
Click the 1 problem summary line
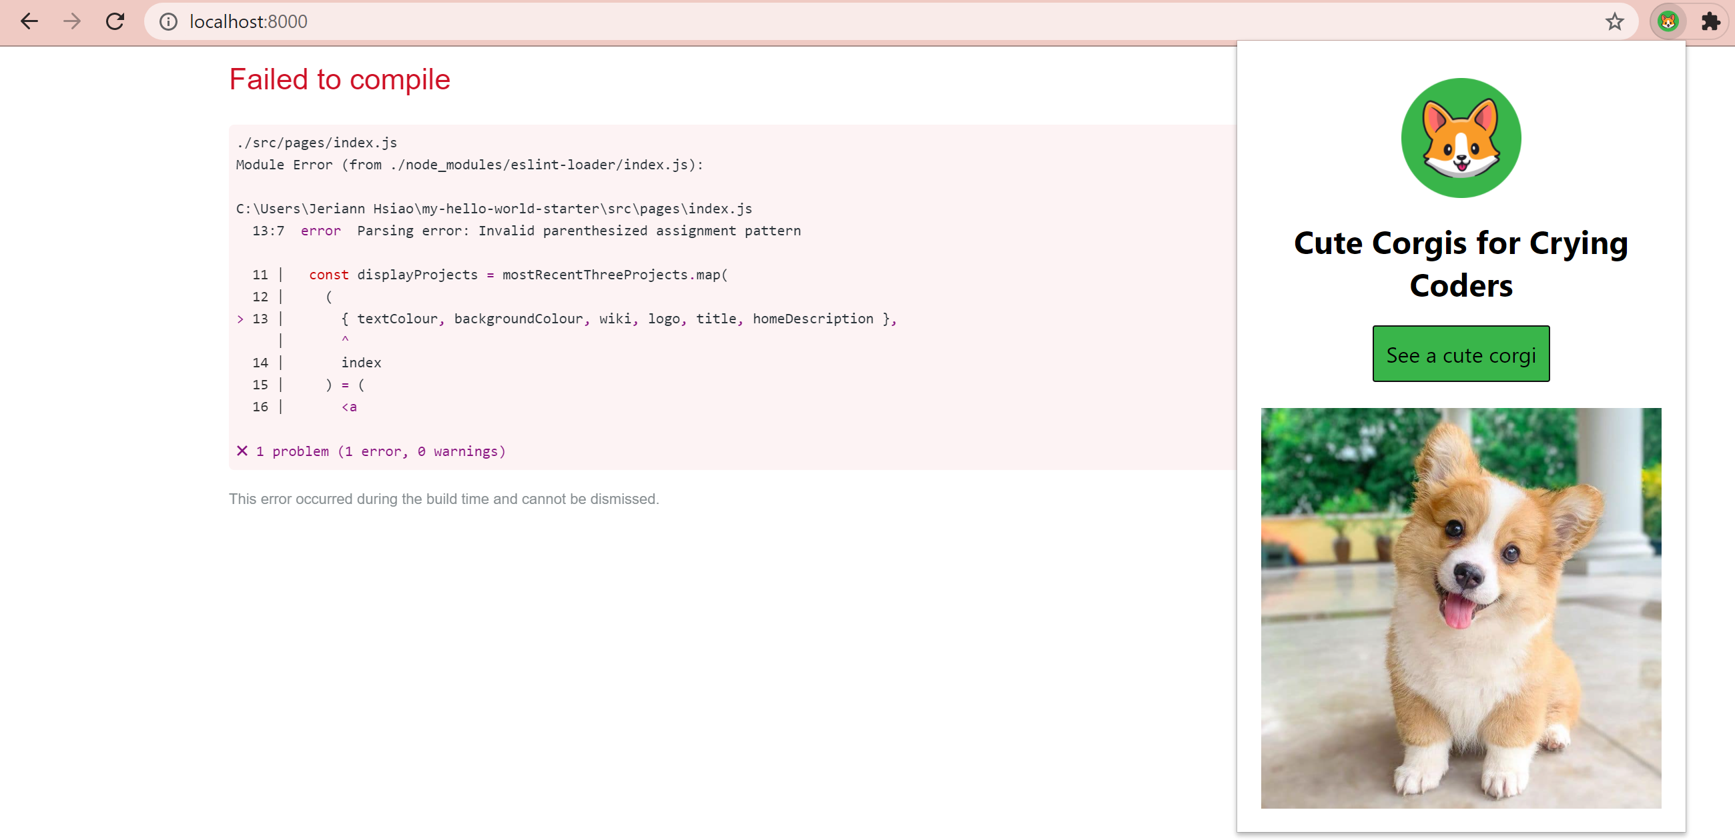tap(380, 451)
